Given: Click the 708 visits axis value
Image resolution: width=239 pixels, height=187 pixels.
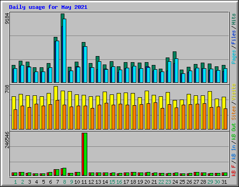Looking at the screenshot, I should pos(7,89).
